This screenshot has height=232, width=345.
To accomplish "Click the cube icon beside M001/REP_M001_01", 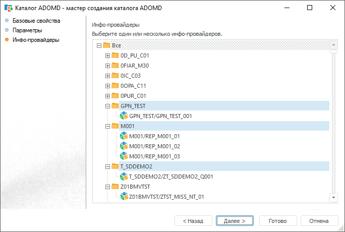I will pyautogui.click(x=124, y=136).
